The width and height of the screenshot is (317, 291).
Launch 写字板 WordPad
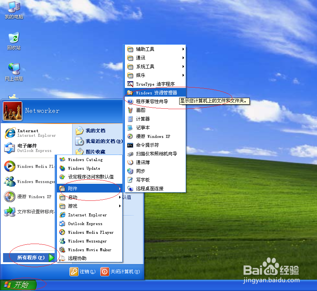click(x=155, y=180)
